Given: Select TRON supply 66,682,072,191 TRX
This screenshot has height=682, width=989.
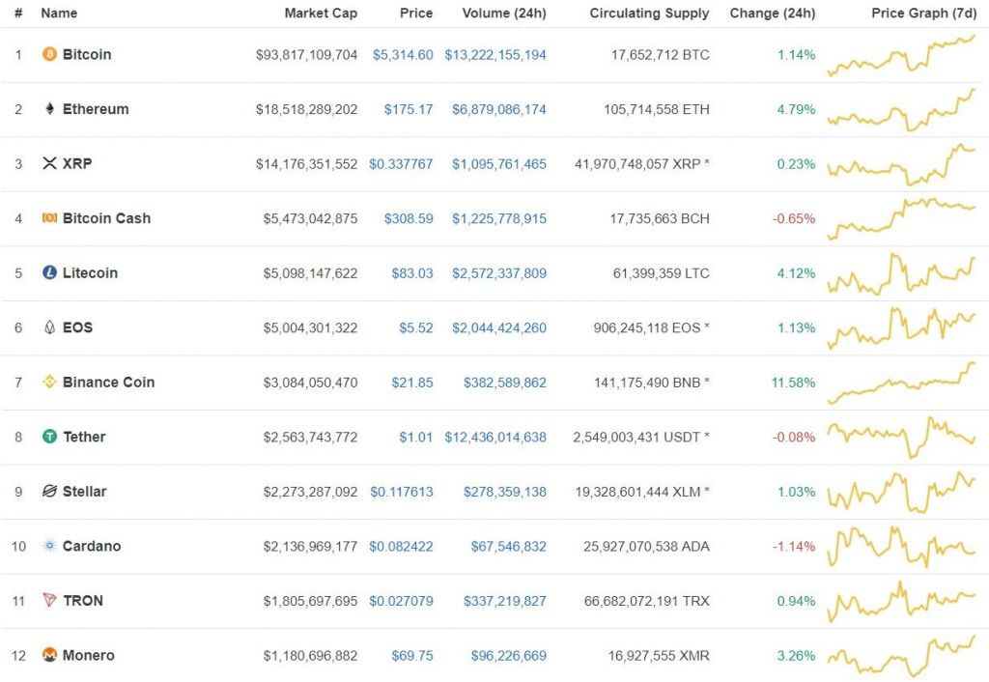Looking at the screenshot, I should point(646,601).
